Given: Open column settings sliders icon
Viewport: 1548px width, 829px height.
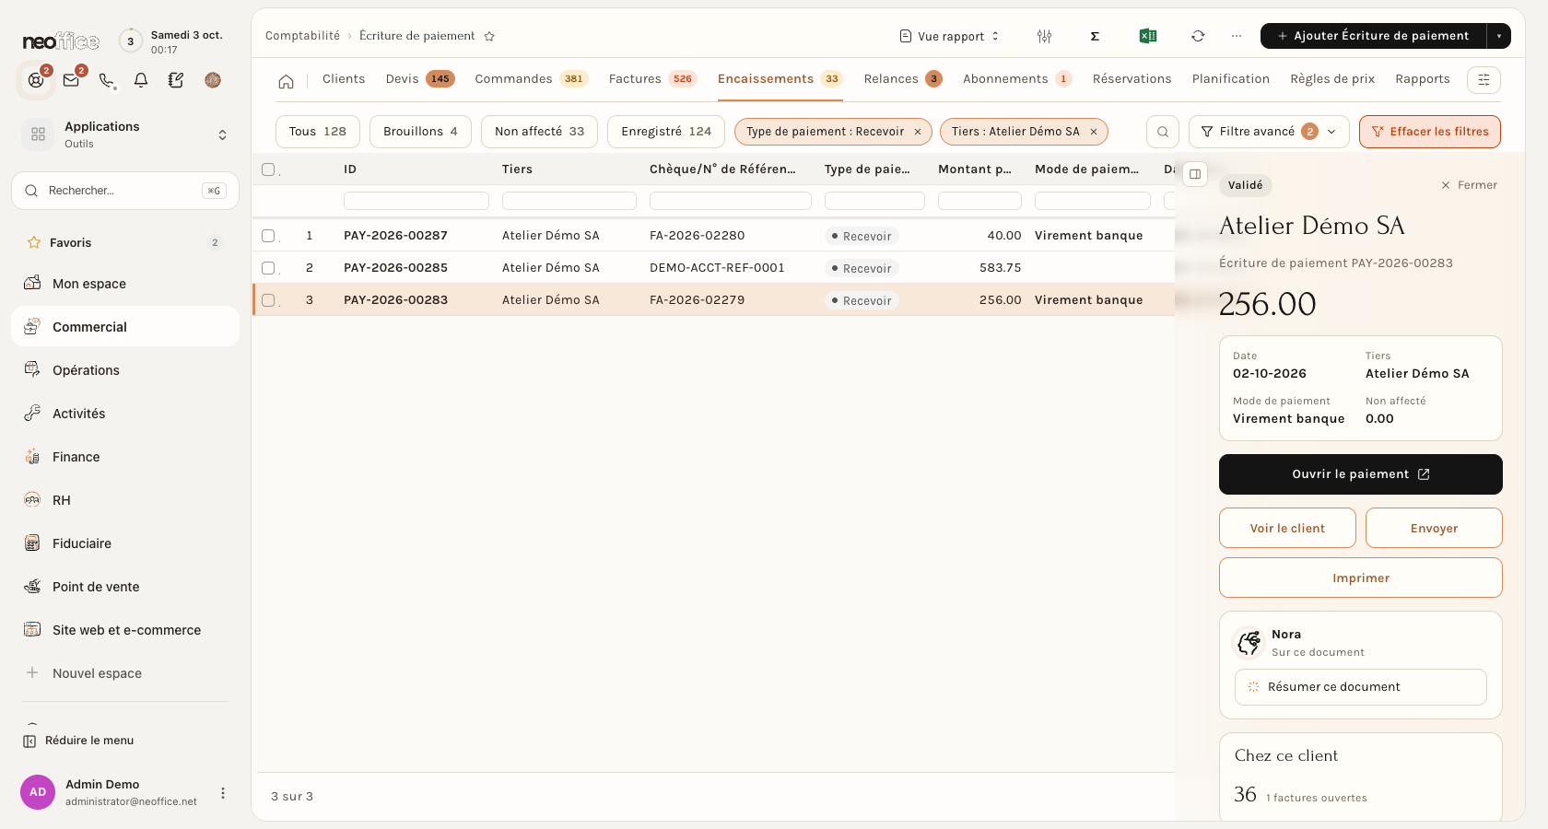Looking at the screenshot, I should click(1044, 36).
